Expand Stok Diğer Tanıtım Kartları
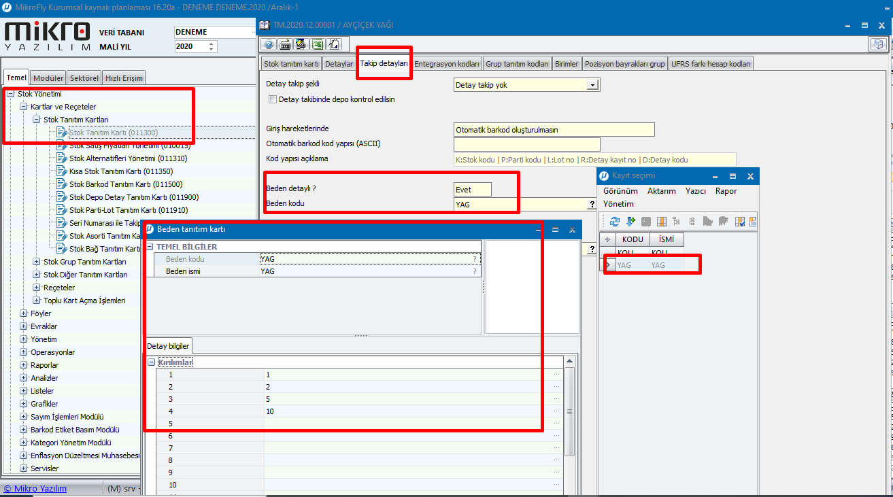The height and width of the screenshot is (497, 893). click(37, 275)
